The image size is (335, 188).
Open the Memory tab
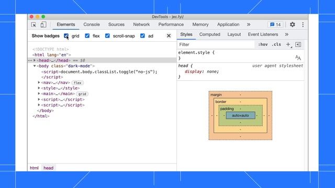tap(200, 25)
